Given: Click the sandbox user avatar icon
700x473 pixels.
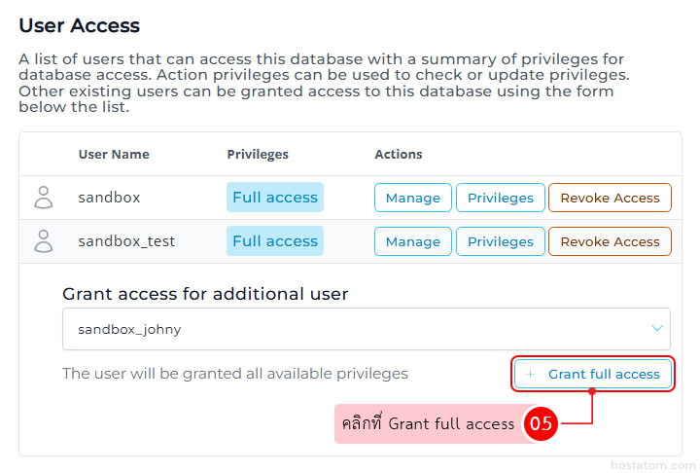Looking at the screenshot, I should [x=44, y=198].
